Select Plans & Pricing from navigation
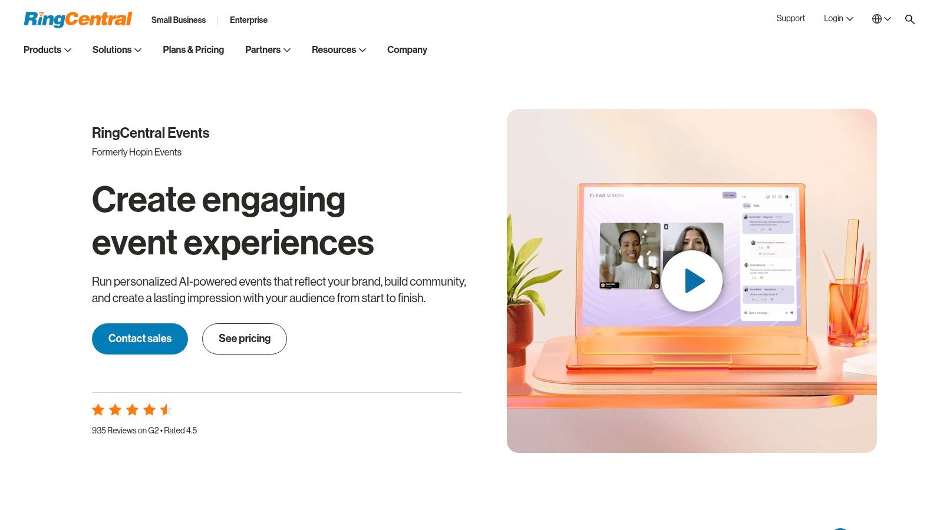This screenshot has height=530, width=943. (193, 50)
